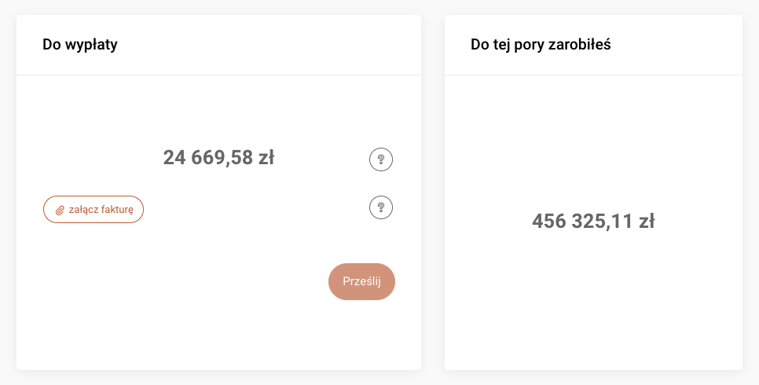Viewport: 759px width, 385px height.
Task: Click the zł symbol in the total earnings
Action: tap(646, 222)
